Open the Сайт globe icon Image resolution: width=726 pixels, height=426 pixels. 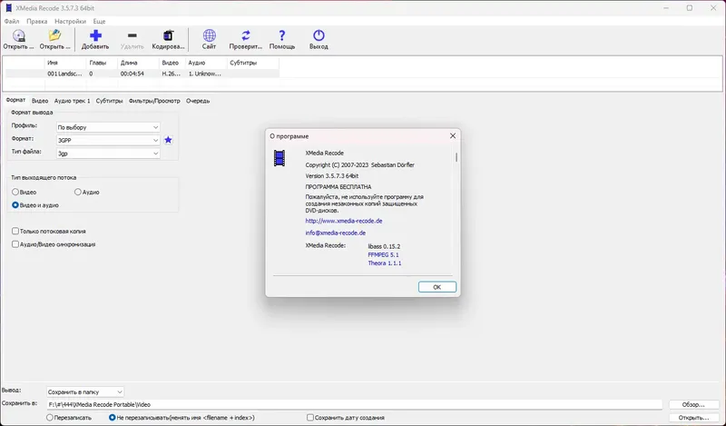(x=210, y=35)
